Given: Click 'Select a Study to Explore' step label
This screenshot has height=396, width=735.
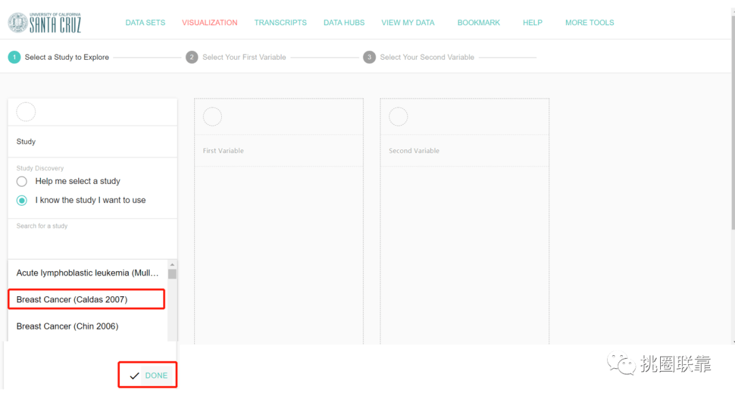Looking at the screenshot, I should point(67,57).
